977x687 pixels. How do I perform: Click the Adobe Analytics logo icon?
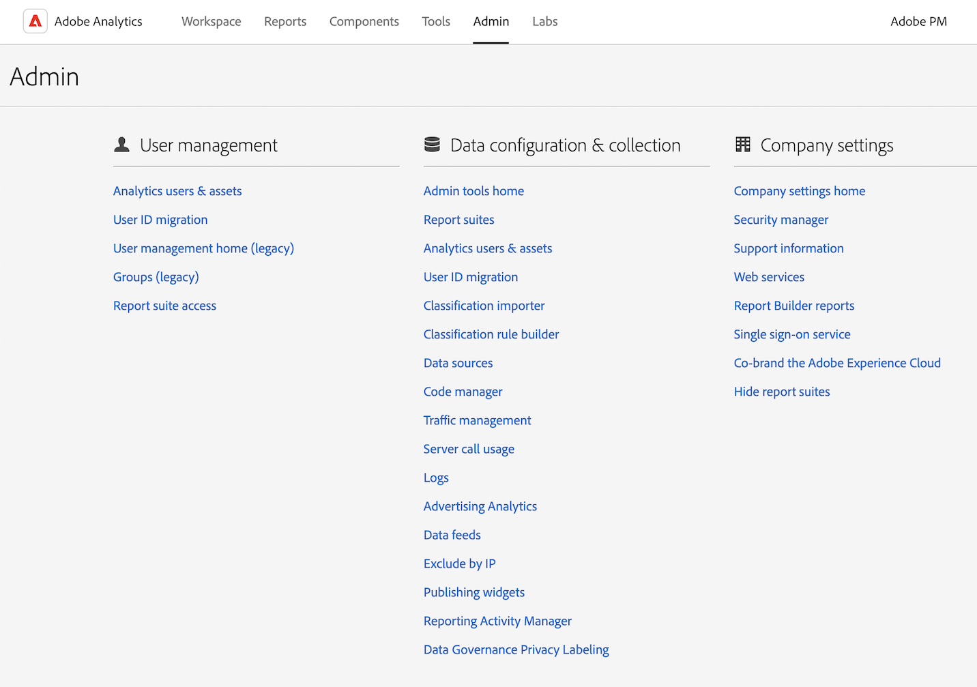[35, 22]
